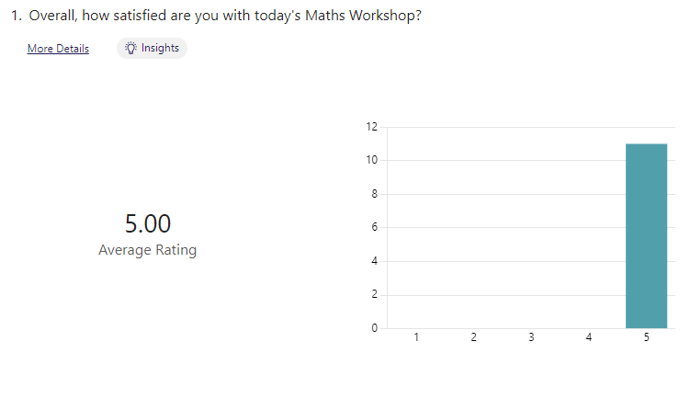Click y-axis value 12 on chart
Screen dimensions: 690x410
click(372, 127)
